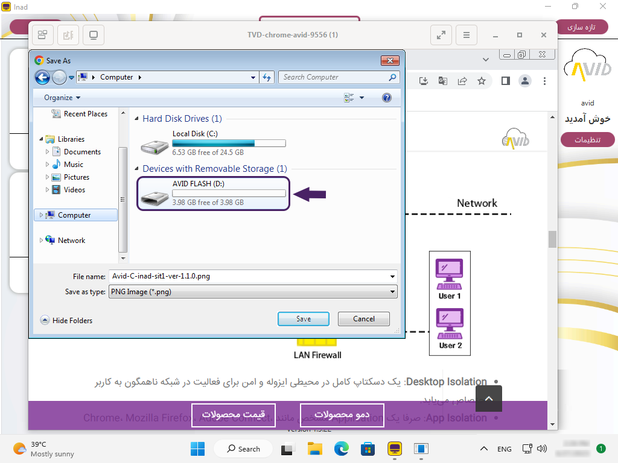Click the TVD fullscreen expand icon
Image resolution: width=618 pixels, height=463 pixels.
tap(441, 35)
